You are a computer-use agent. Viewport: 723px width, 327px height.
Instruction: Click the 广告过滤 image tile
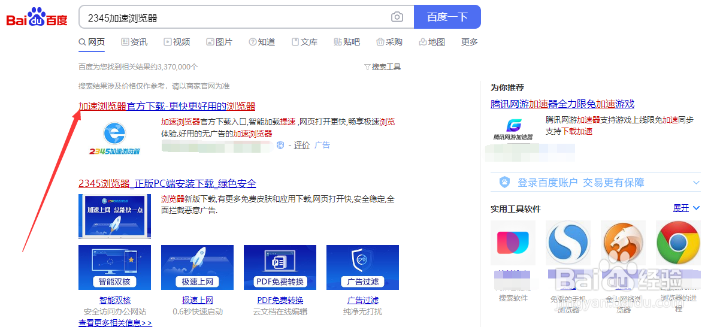pyautogui.click(x=363, y=267)
